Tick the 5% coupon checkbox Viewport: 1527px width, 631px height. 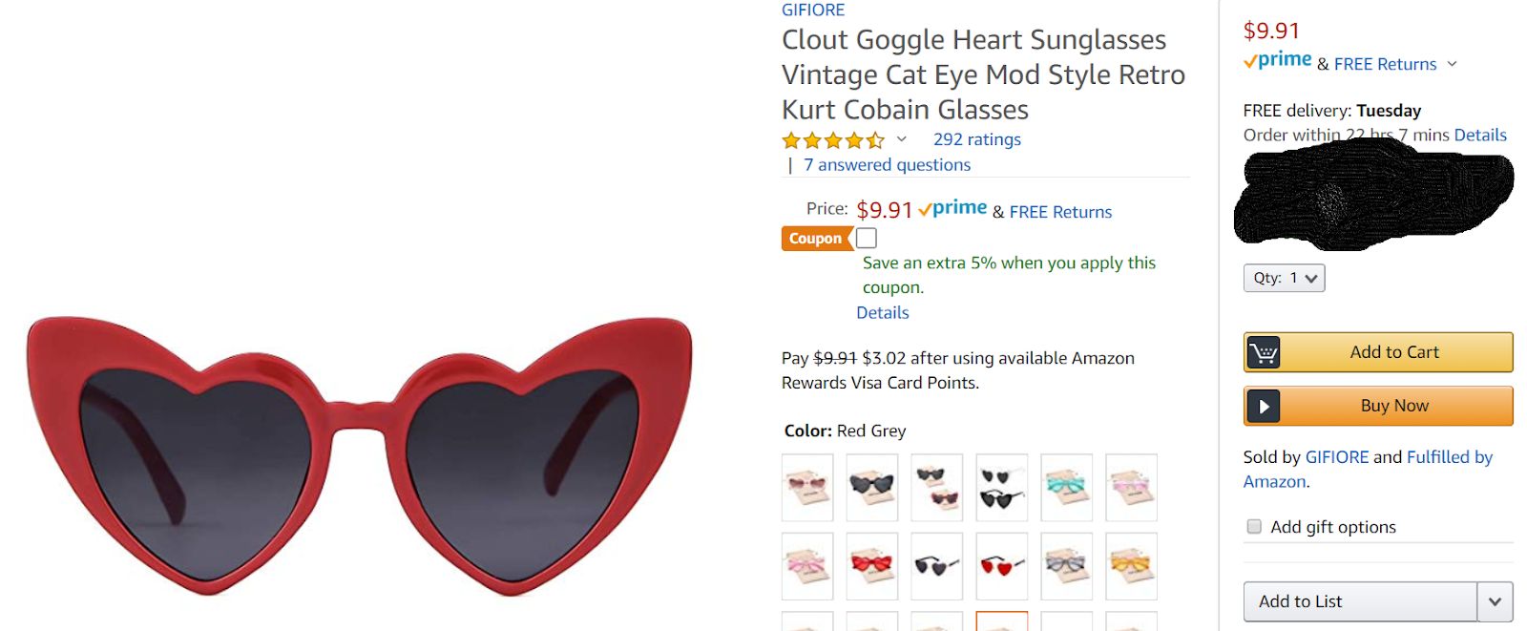[867, 238]
